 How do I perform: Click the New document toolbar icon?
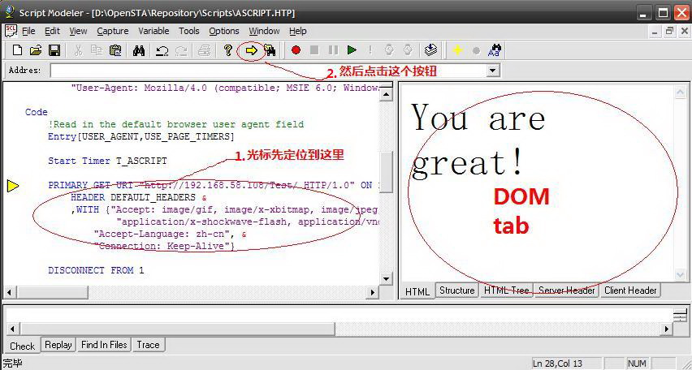point(18,50)
